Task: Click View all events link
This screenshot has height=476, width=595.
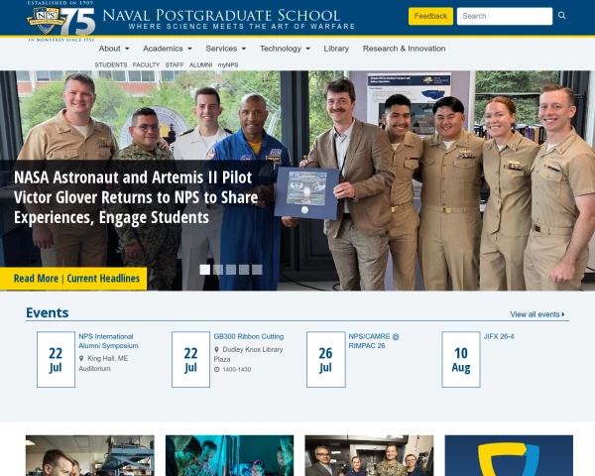Action: pyautogui.click(x=537, y=314)
